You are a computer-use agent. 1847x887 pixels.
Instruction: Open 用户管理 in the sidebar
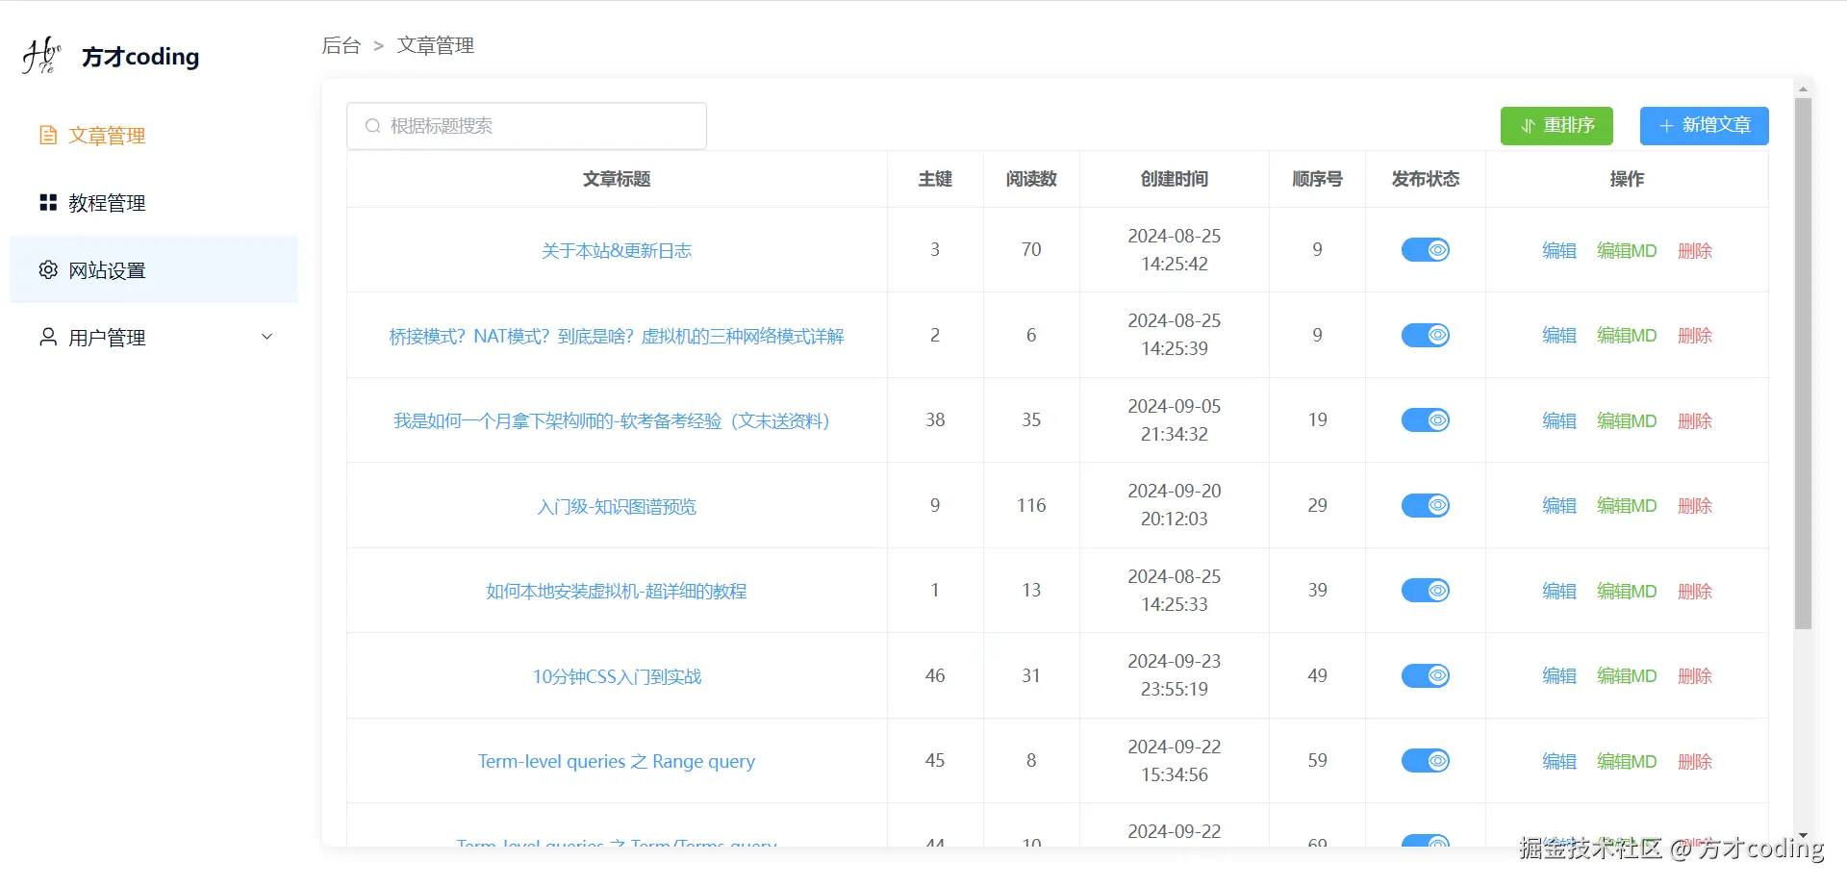[154, 338]
